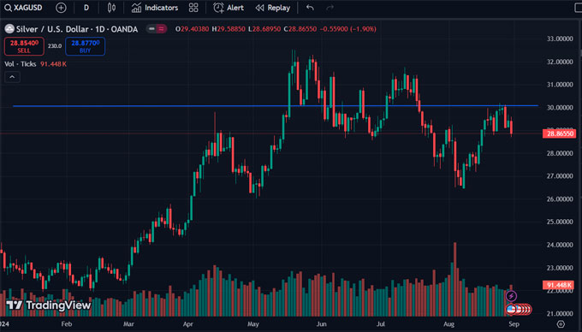Open chart settings gear at bottom right
The height and width of the screenshot is (332, 582).
click(561, 324)
